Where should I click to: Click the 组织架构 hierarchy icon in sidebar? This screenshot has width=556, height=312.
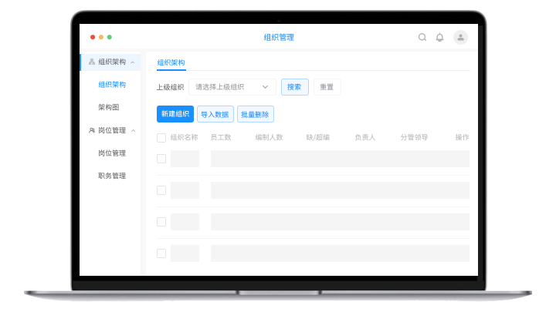[x=92, y=62]
